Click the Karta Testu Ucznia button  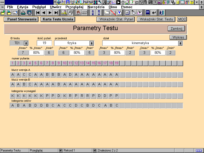[x=58, y=19]
